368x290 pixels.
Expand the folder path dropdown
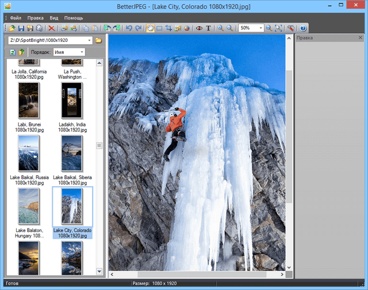point(89,40)
